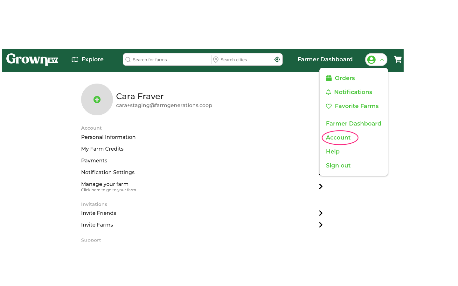Click the Notifications bell icon
This screenshot has width=458, height=286.
pos(328,92)
